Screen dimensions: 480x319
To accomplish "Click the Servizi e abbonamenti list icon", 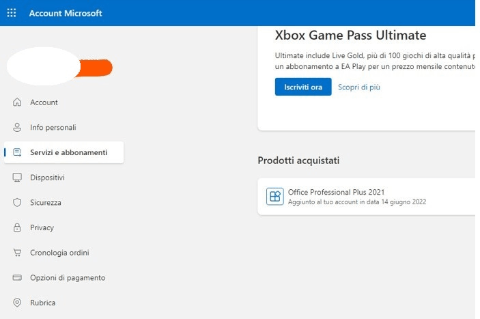I will point(17,152).
